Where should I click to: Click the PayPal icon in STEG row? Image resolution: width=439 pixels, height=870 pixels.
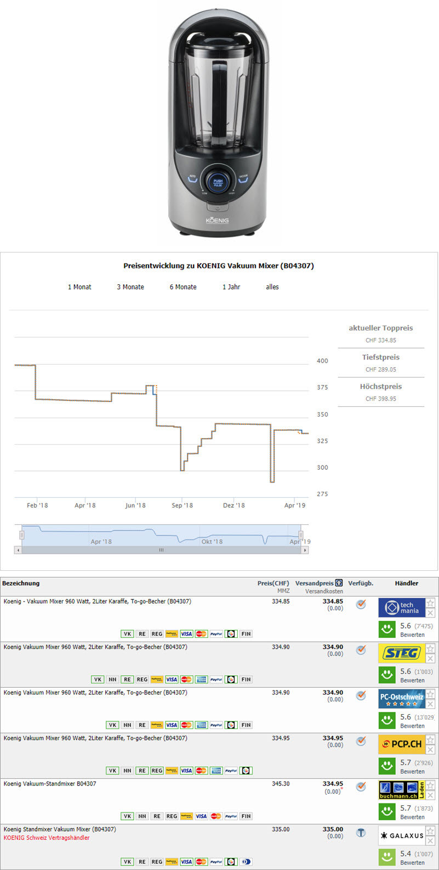(216, 680)
